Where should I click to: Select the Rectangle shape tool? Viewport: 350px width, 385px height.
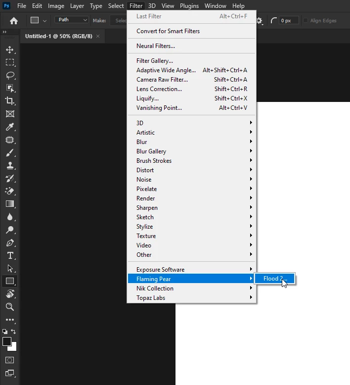[x=10, y=281]
